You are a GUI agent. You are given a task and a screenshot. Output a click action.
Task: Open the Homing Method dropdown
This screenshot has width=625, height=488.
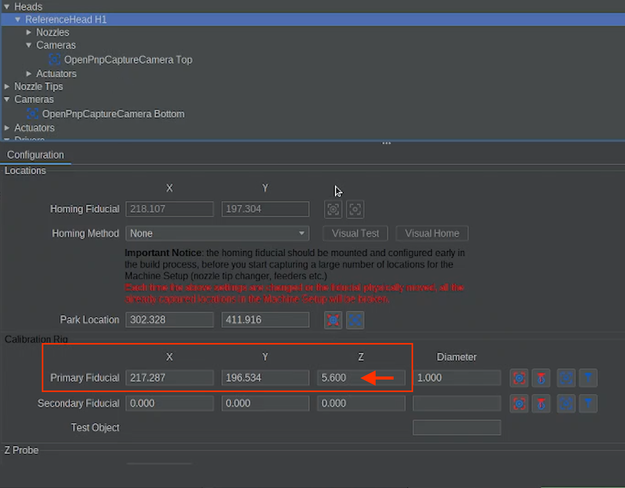click(x=217, y=234)
